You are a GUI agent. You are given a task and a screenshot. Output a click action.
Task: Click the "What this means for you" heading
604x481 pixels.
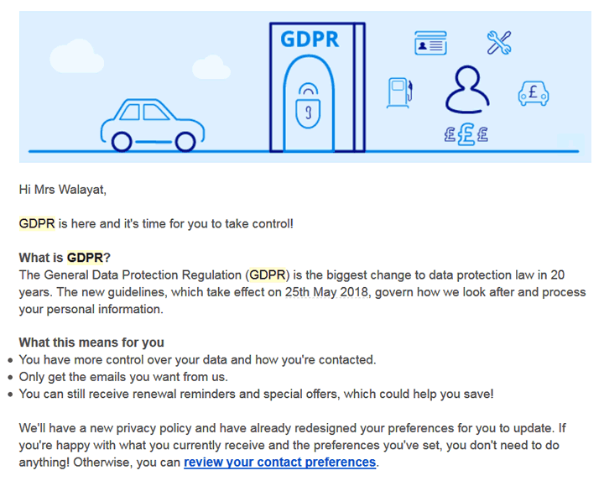pos(91,342)
